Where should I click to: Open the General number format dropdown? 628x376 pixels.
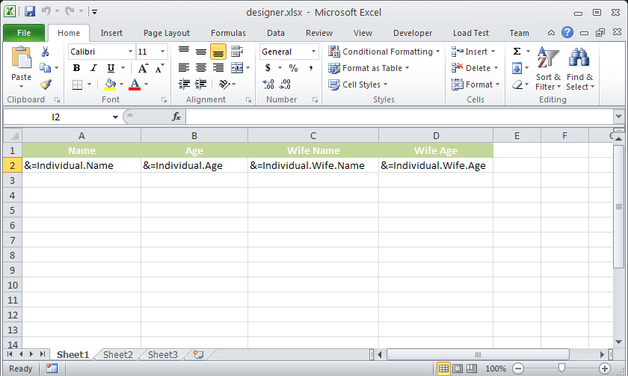(313, 52)
